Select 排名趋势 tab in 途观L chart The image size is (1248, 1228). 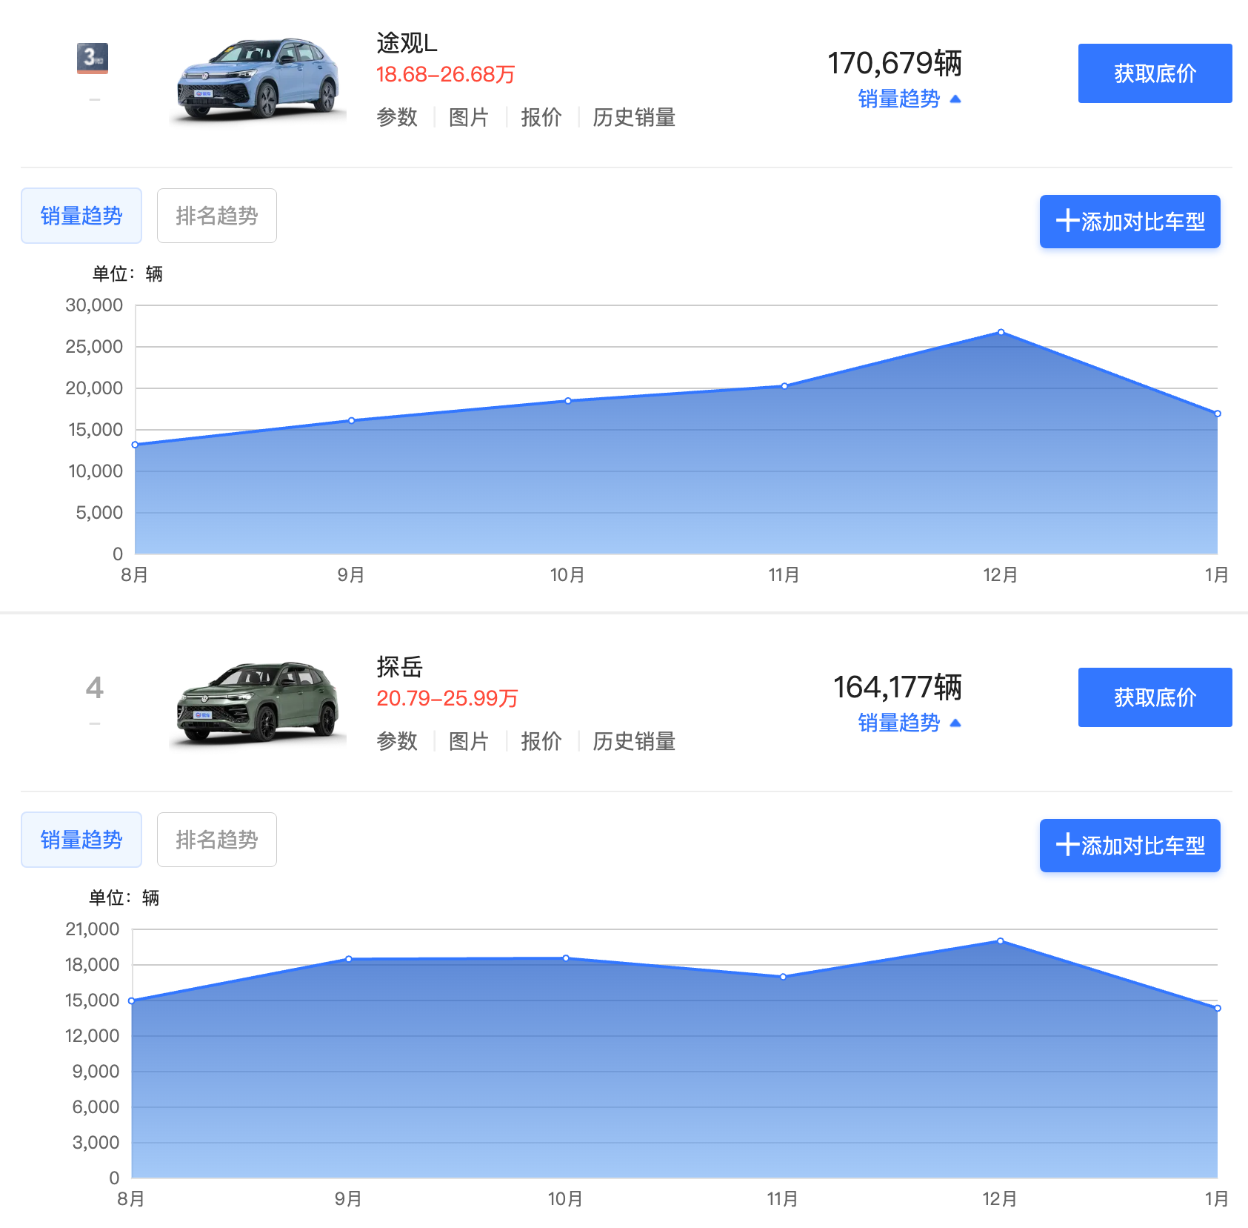tap(216, 216)
